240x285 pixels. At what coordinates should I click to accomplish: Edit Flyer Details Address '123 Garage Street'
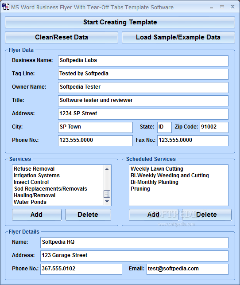click(x=134, y=256)
